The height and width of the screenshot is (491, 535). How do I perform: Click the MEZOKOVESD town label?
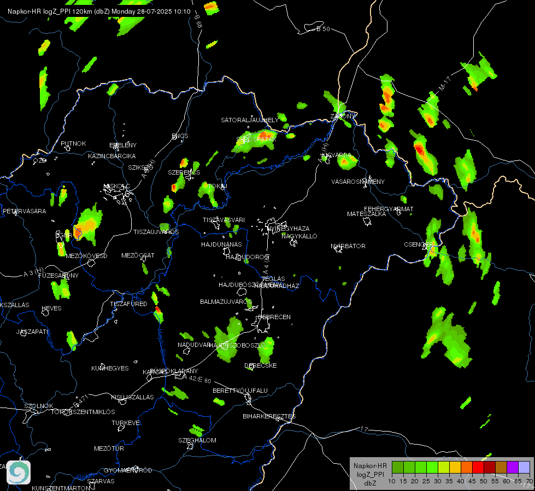click(x=86, y=256)
